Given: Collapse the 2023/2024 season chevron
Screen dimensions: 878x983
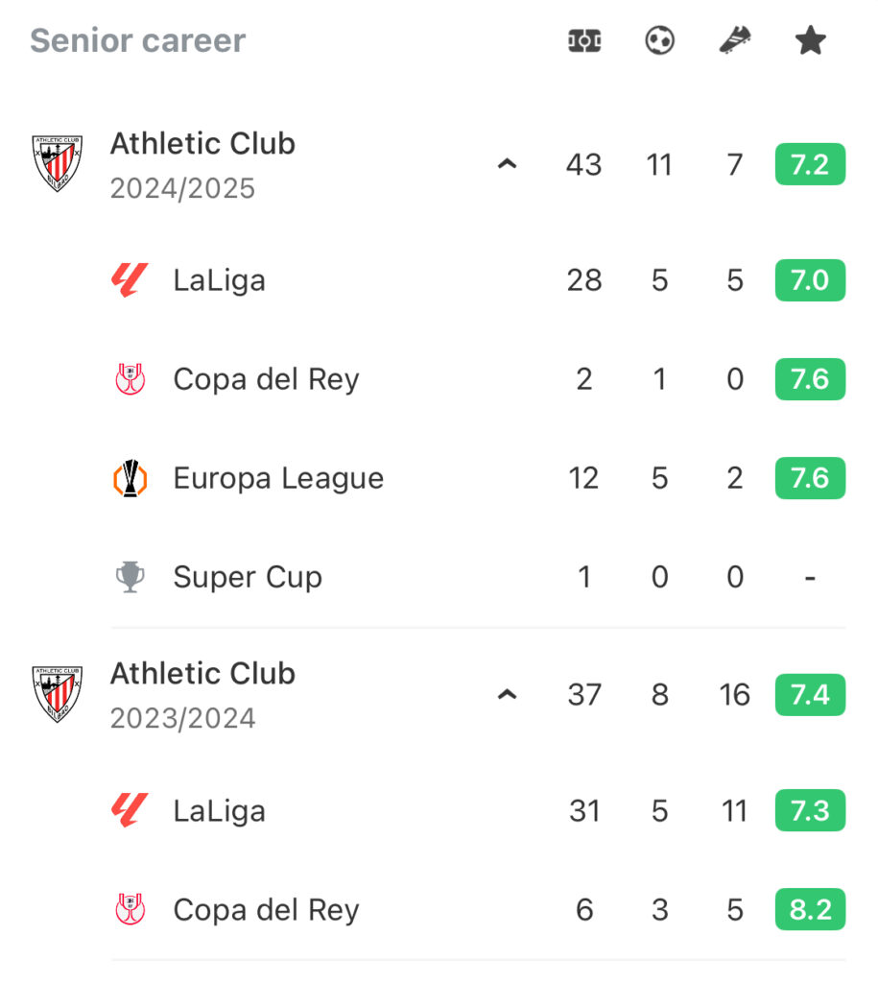Looking at the screenshot, I should [507, 695].
